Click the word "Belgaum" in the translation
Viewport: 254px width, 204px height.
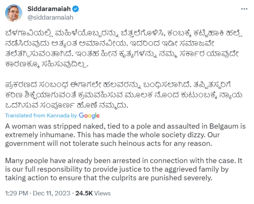pyautogui.click(x=223, y=126)
